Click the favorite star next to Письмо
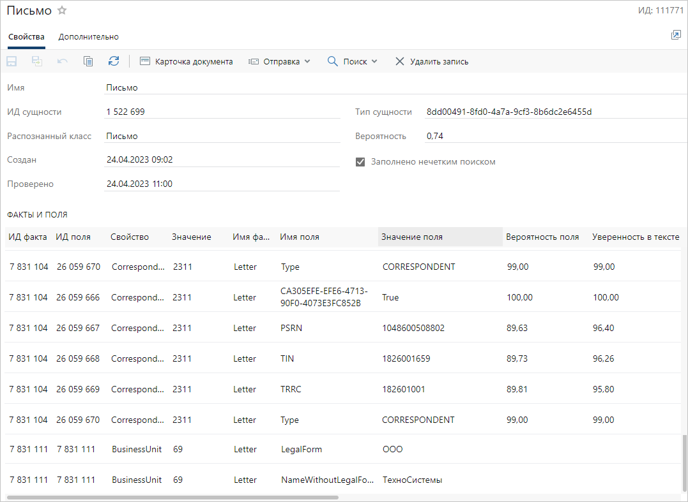Image resolution: width=688 pixels, height=502 pixels. (x=62, y=11)
